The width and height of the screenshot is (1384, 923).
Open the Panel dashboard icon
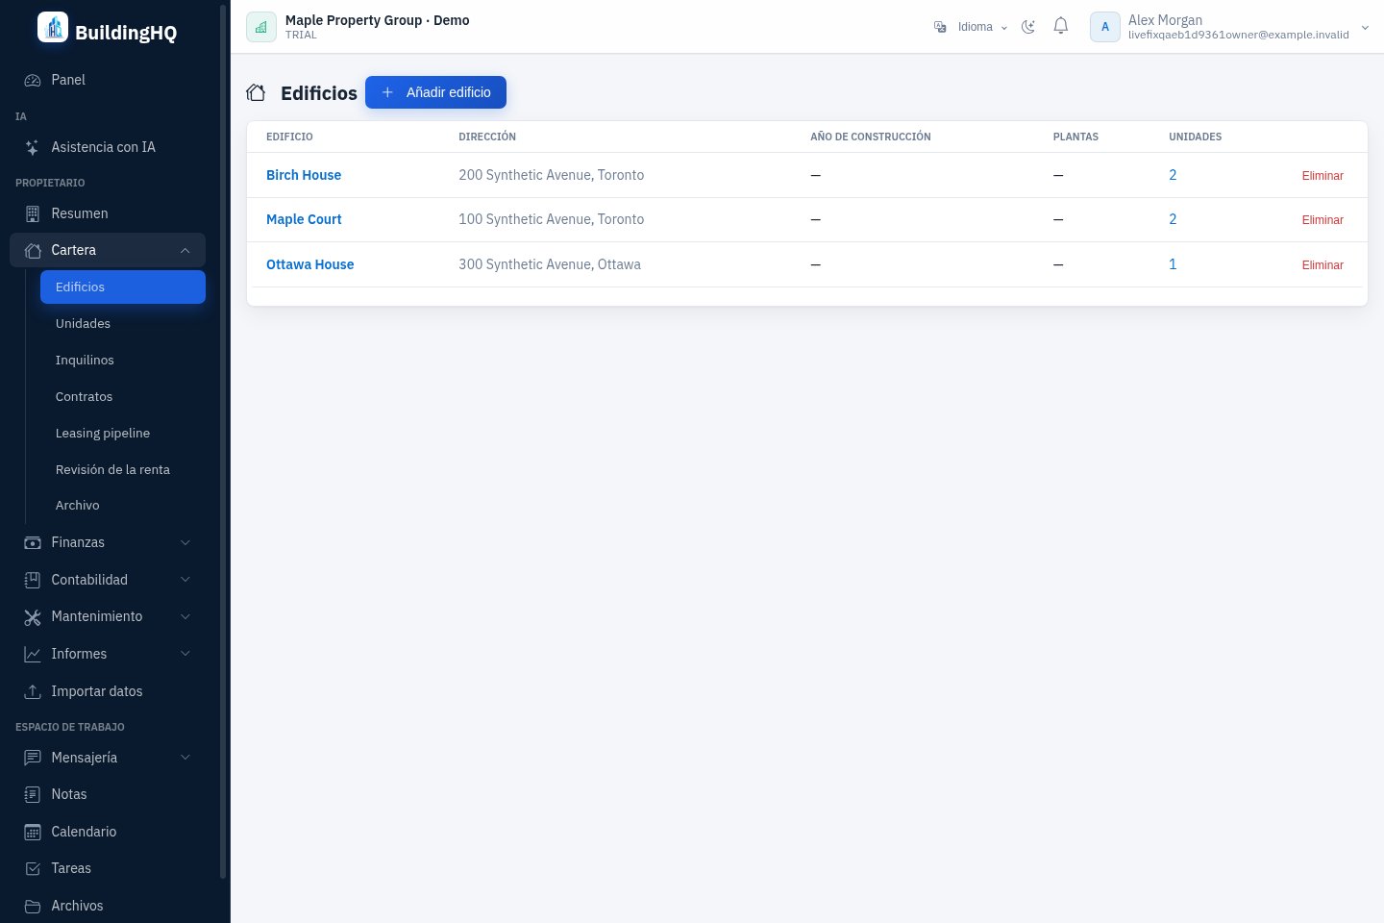[33, 81]
